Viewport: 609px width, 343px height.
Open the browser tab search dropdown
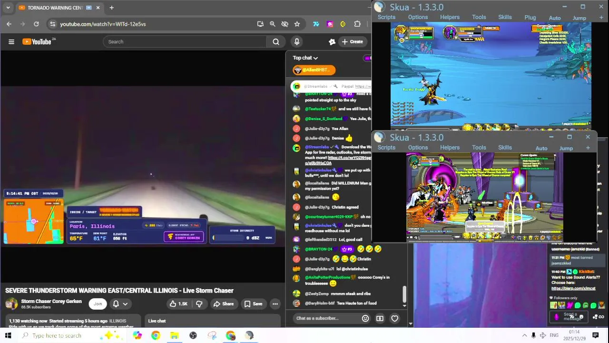coord(8,8)
